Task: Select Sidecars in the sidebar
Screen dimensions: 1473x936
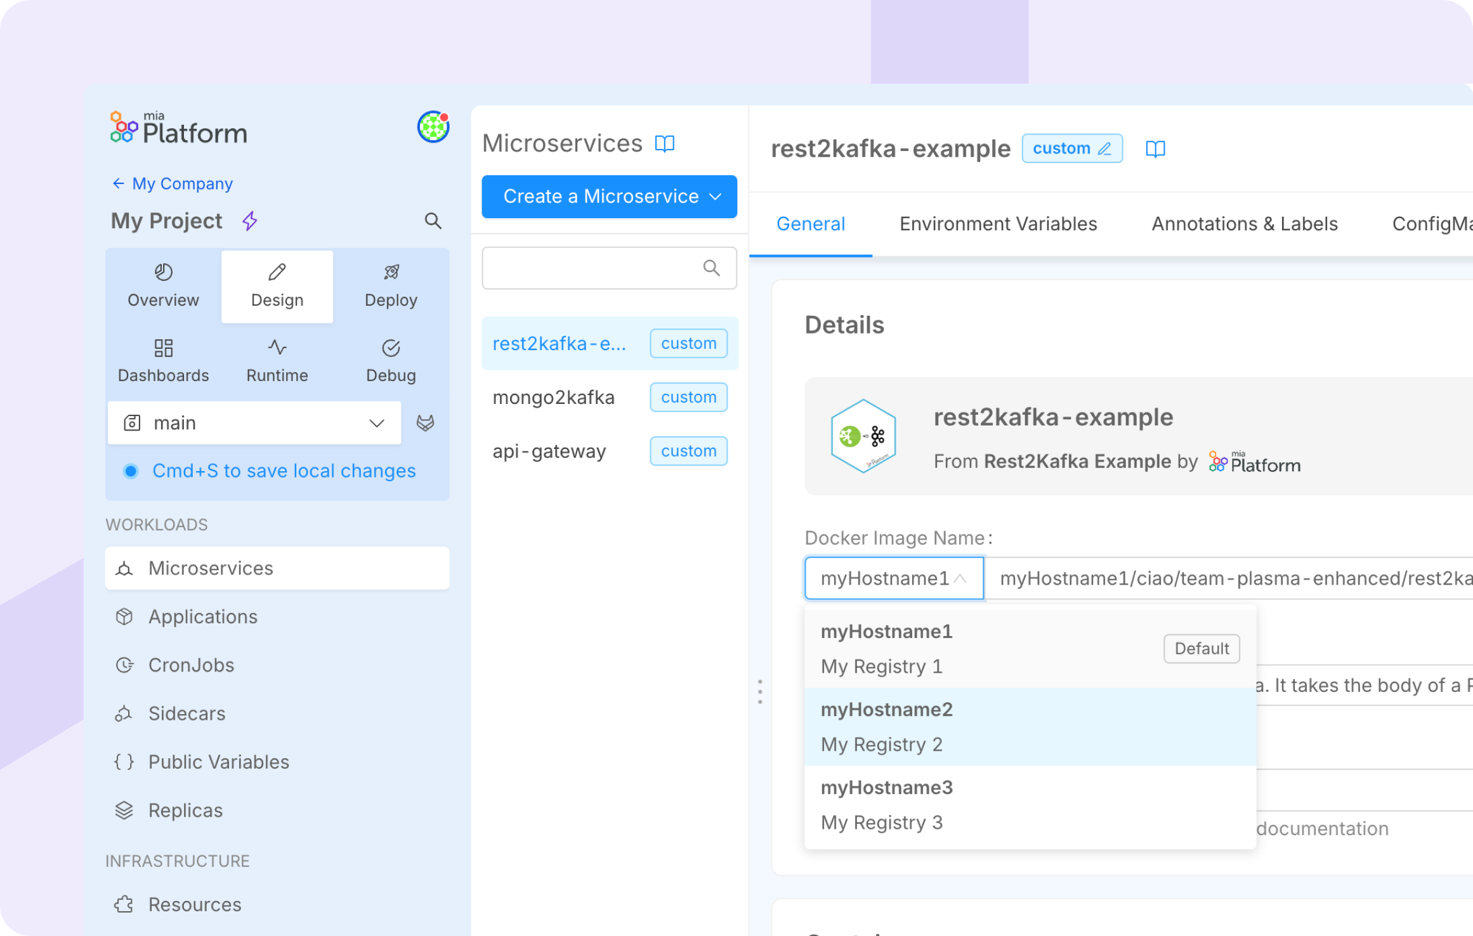Action: click(x=187, y=713)
